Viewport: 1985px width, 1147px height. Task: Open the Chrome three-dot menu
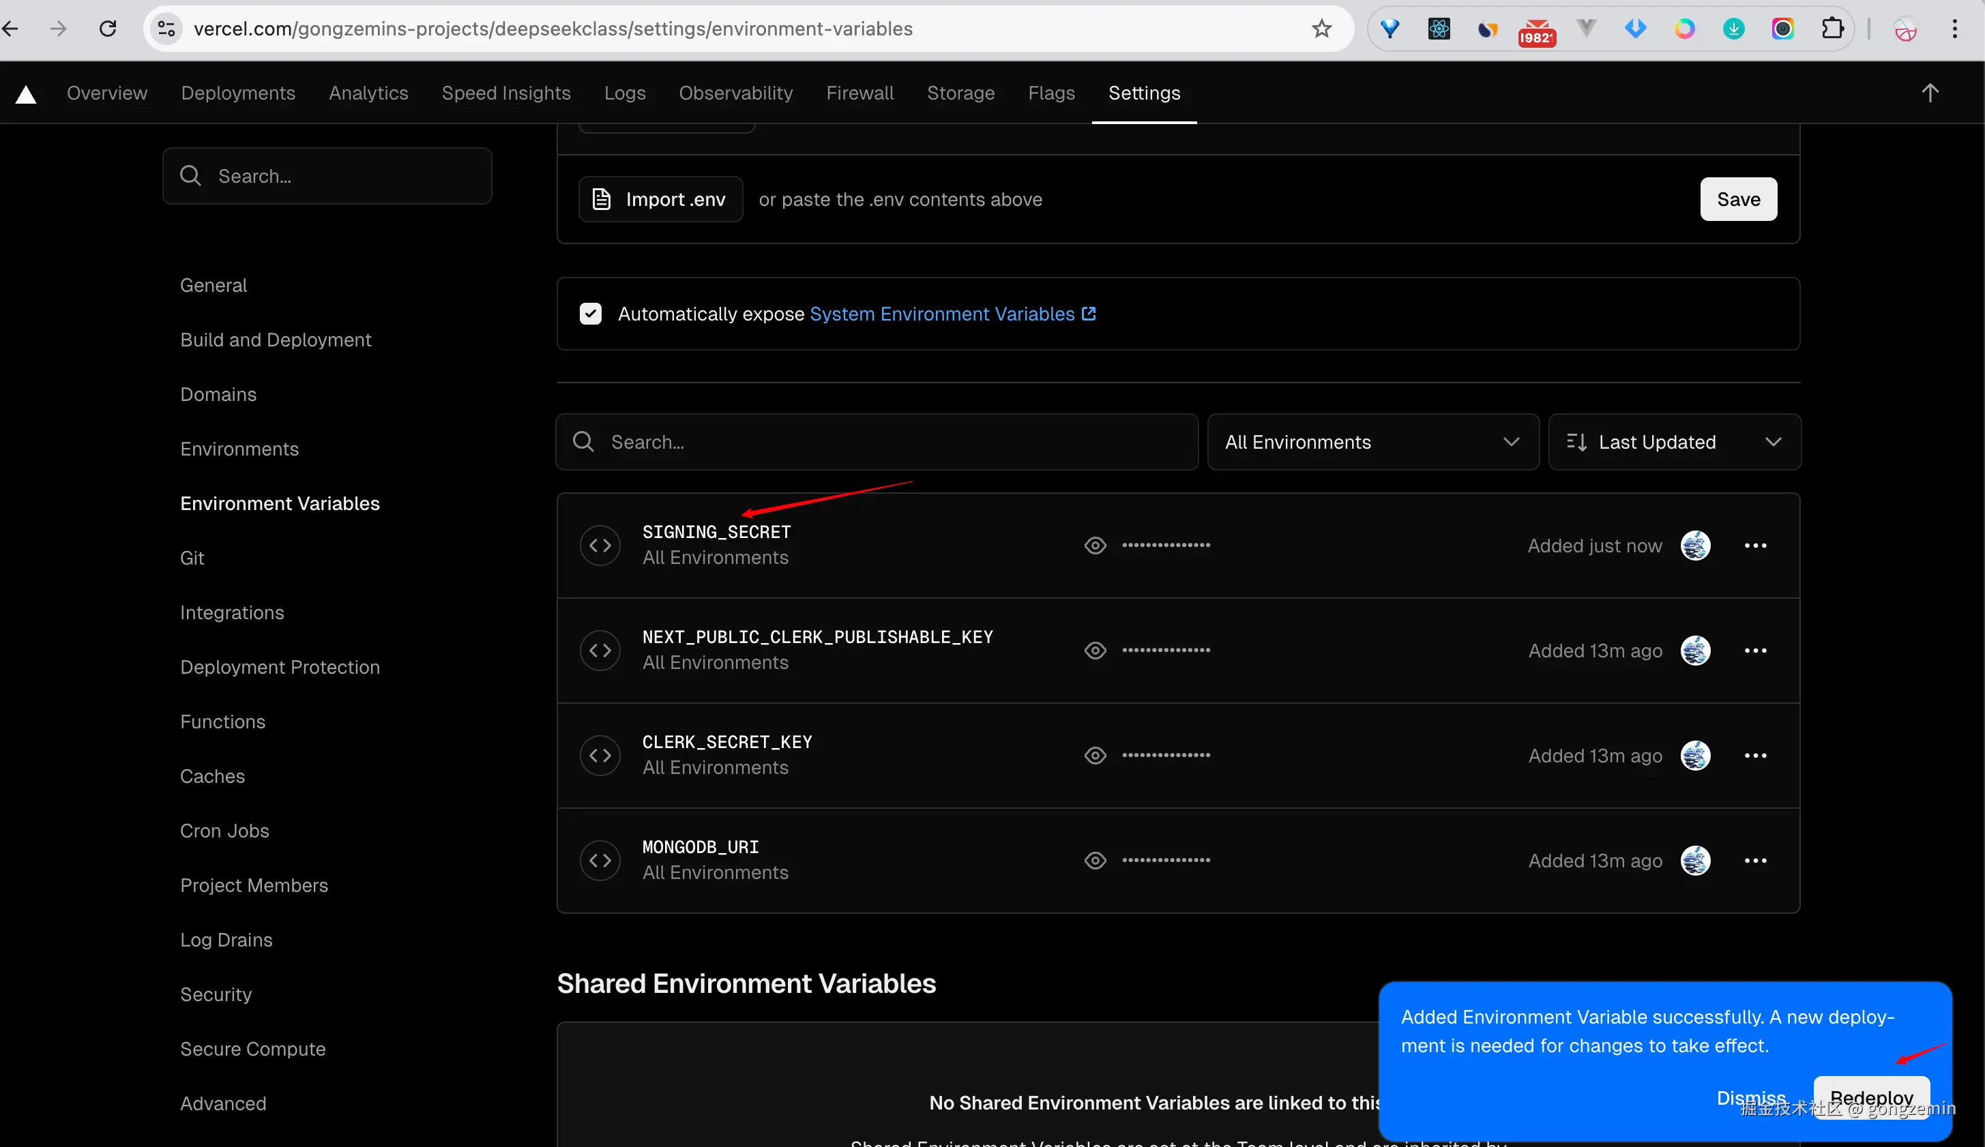tap(1954, 29)
